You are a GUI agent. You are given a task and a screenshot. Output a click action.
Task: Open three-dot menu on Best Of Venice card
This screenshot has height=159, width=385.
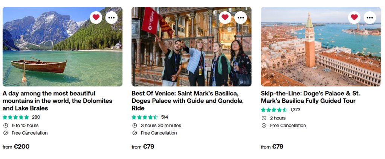[x=240, y=17]
